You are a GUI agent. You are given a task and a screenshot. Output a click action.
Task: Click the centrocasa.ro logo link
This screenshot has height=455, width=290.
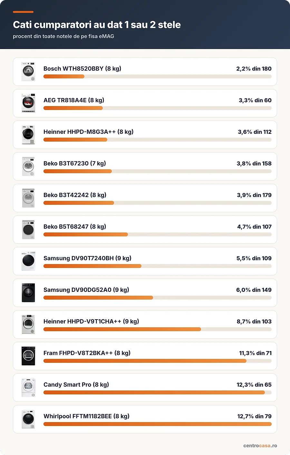[x=260, y=446]
